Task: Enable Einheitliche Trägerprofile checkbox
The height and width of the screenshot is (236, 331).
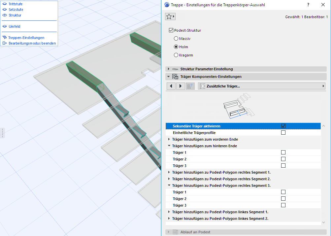Action: click(283, 133)
